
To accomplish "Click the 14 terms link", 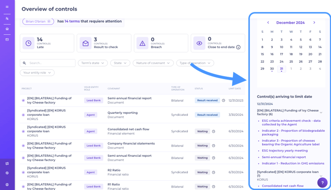I will [x=72, y=21].
